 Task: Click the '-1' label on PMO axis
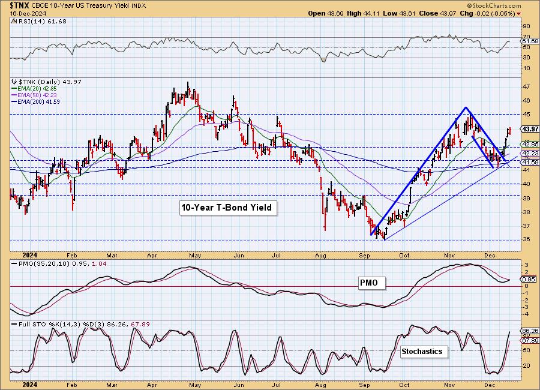(527, 293)
